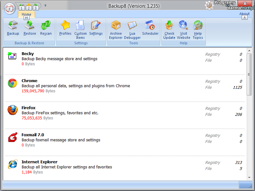The image size is (255, 191).
Task: Expand the quick access toolbar dropdown
Action: click(46, 5)
